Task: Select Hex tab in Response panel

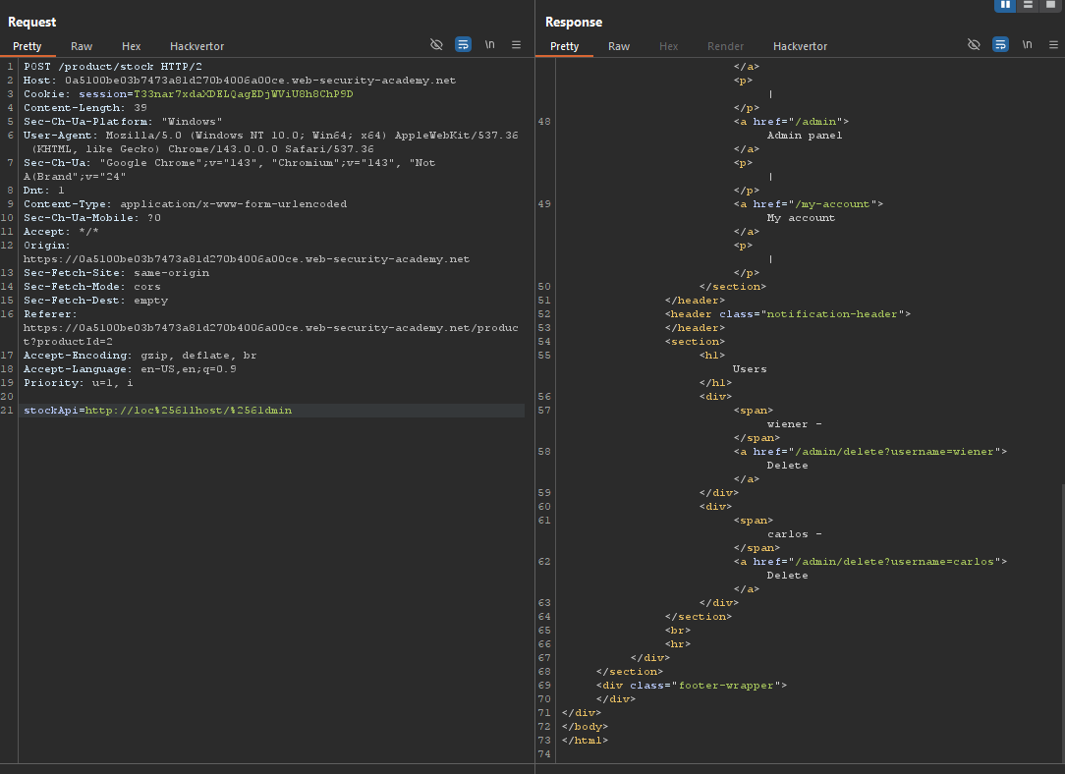Action: pyautogui.click(x=668, y=46)
